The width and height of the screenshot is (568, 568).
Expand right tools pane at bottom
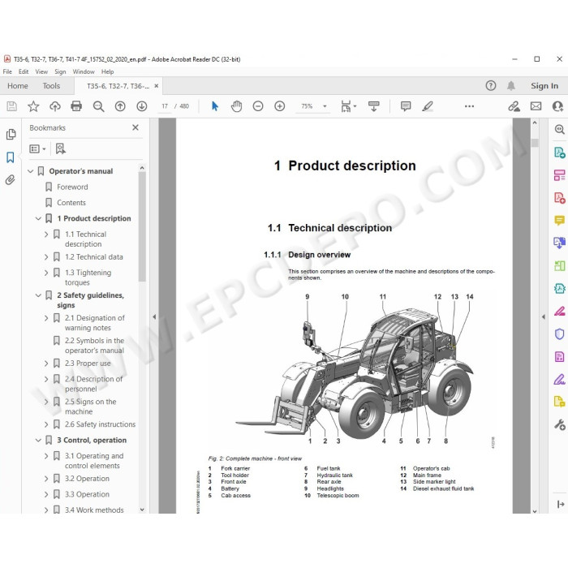coord(561,504)
